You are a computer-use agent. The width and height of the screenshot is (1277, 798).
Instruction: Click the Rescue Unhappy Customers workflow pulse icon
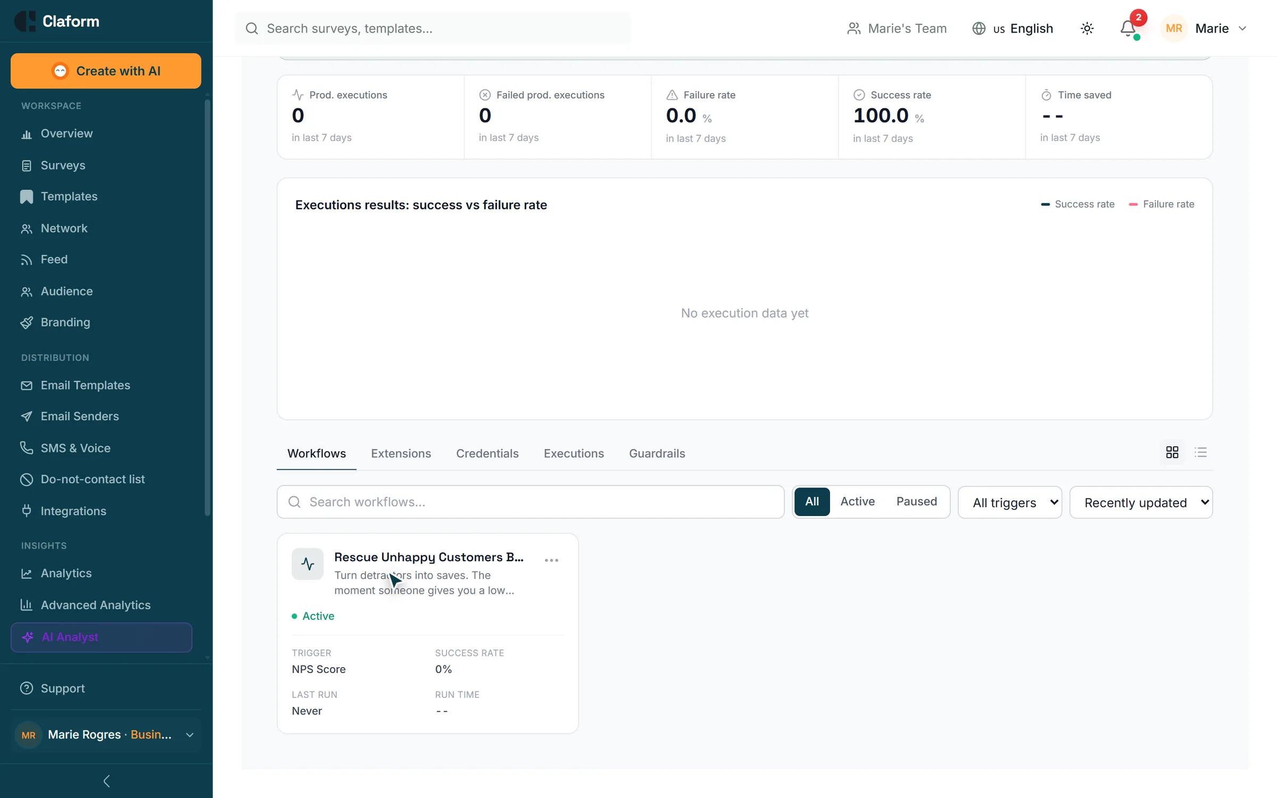coord(308,563)
